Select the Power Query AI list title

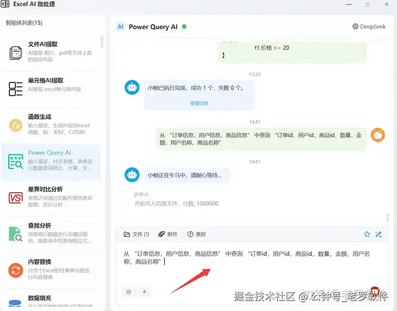(x=50, y=152)
